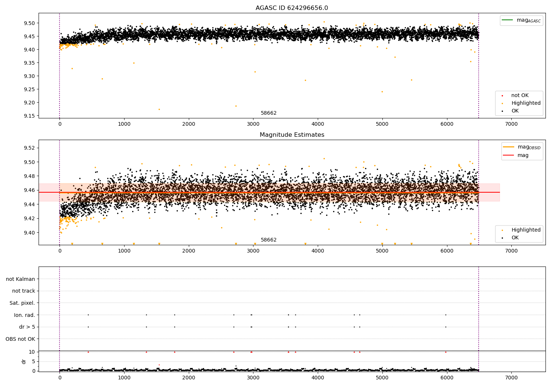
Task: Select the orange mag OBSID legend line
Action: (x=509, y=147)
